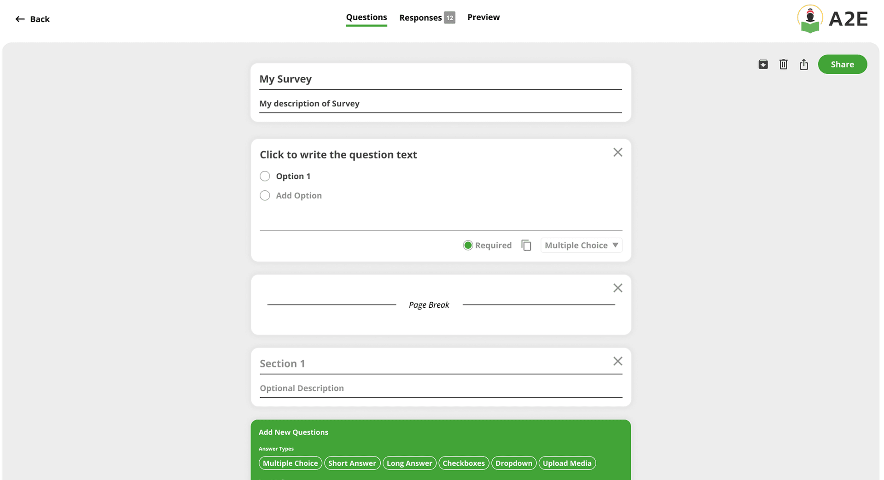Delete the Section 1 card

618,362
